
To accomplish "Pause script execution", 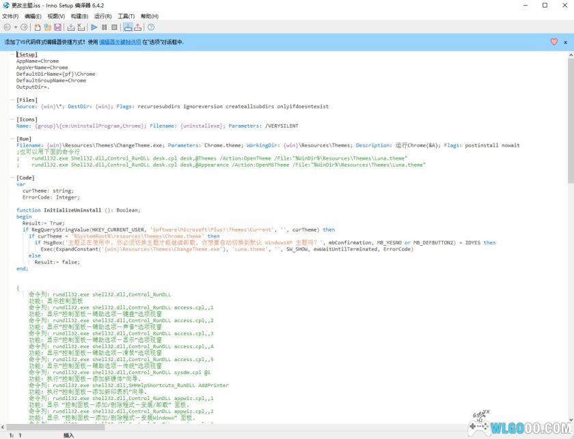I will pos(104,27).
